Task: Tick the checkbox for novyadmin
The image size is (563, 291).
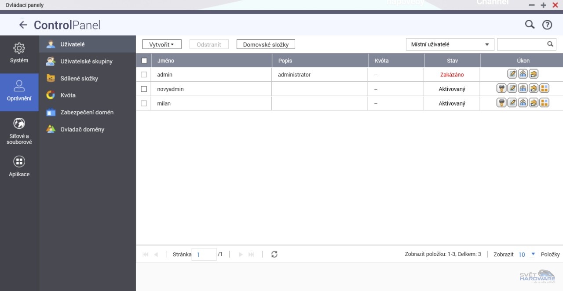Action: (x=144, y=89)
